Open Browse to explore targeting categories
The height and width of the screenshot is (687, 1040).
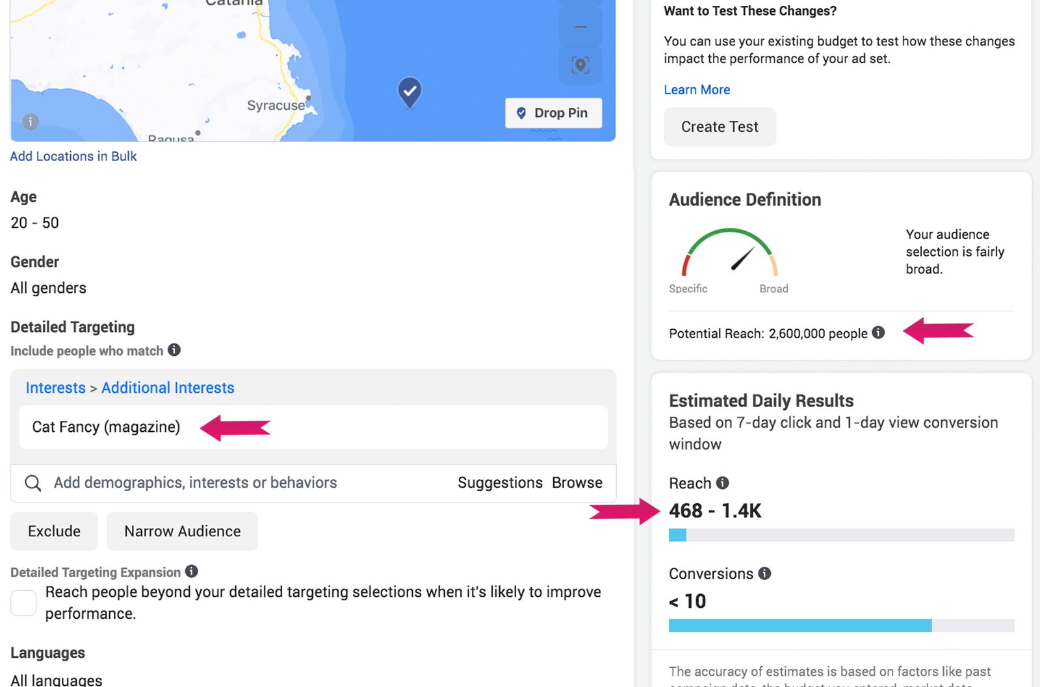(577, 483)
